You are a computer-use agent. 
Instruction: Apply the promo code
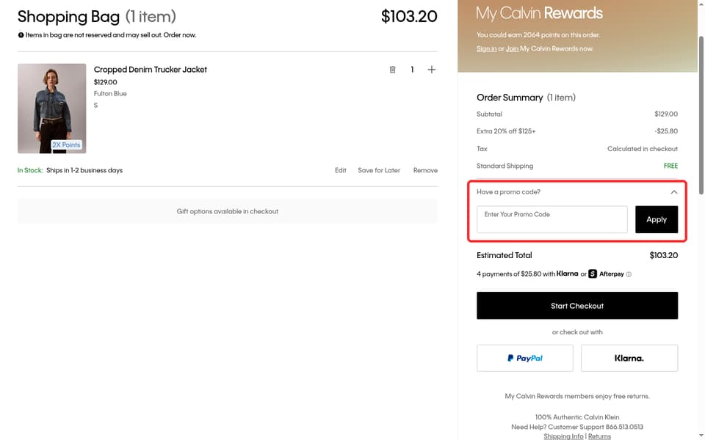(656, 219)
